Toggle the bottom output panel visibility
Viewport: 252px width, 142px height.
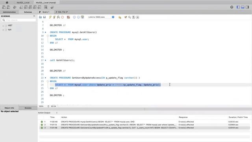pos(243,7)
